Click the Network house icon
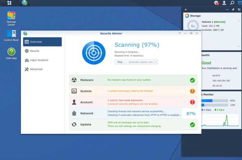The height and width of the screenshot is (160, 242). click(74, 113)
